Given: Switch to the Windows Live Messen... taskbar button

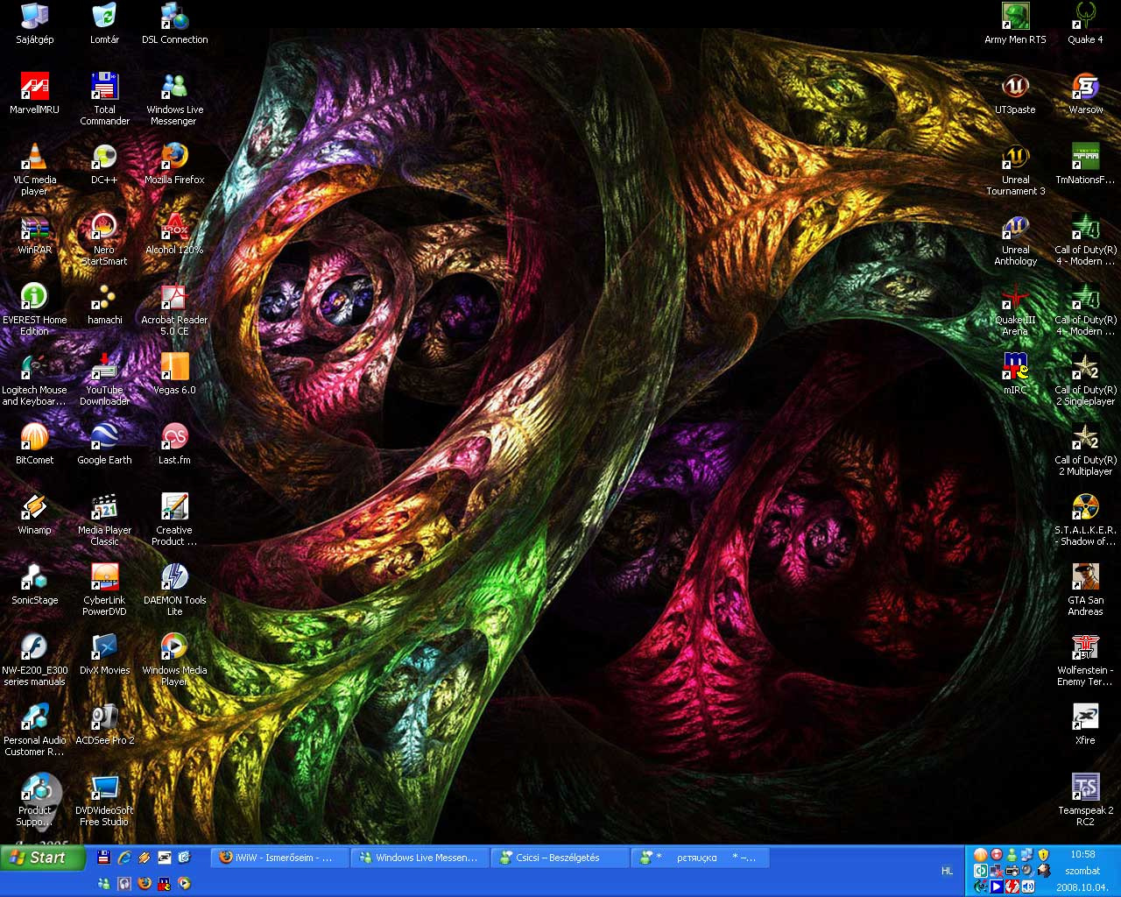Looking at the screenshot, I should 419,858.
